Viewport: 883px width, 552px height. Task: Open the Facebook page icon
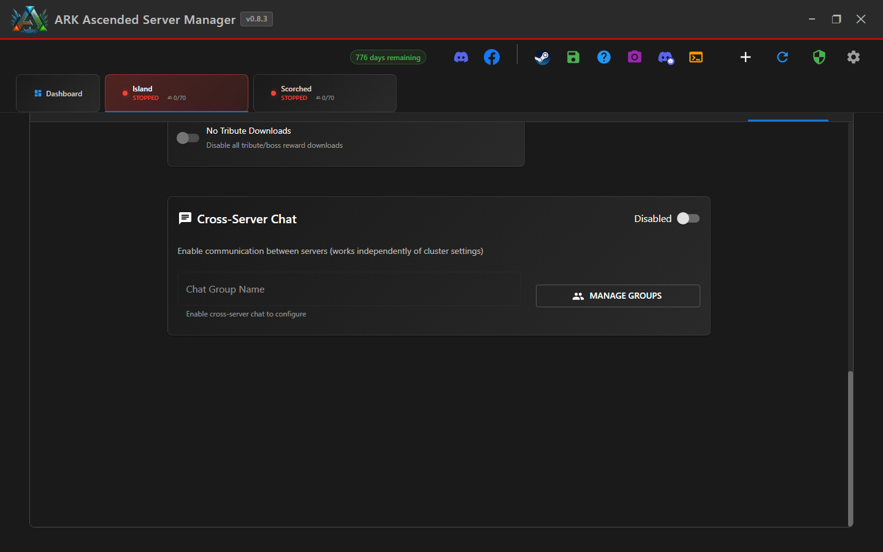click(492, 57)
